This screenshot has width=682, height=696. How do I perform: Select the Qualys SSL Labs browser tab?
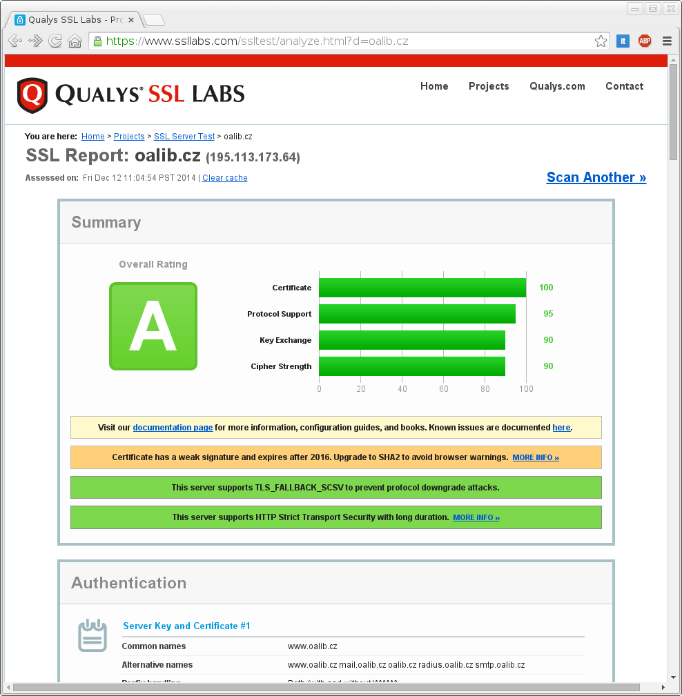pyautogui.click(x=75, y=20)
